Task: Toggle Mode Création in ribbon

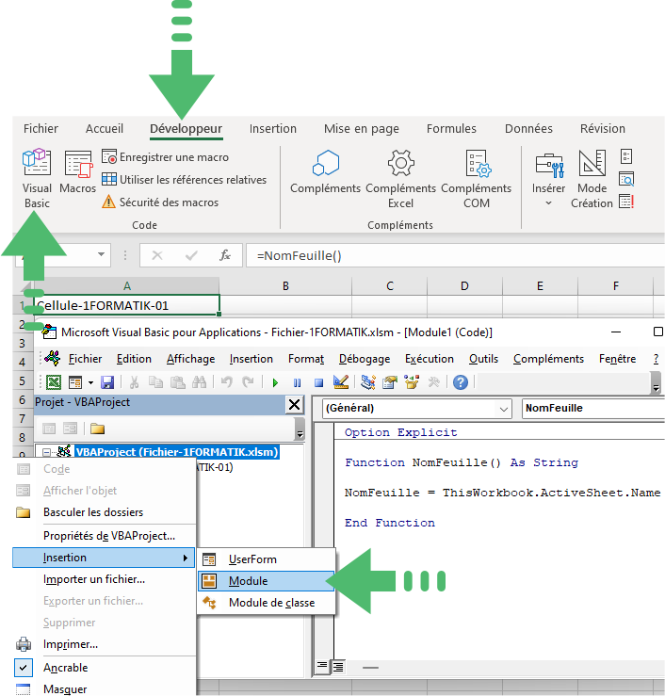Action: coord(592,178)
